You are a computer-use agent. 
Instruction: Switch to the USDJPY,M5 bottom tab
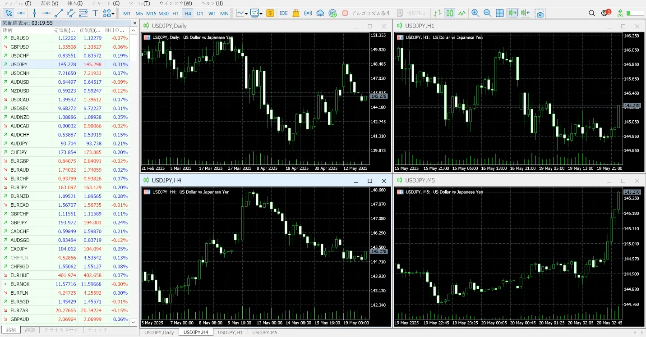[x=265, y=332]
